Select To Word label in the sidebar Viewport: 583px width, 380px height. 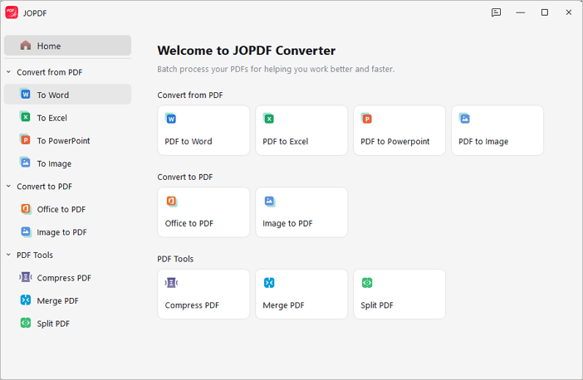tap(53, 95)
